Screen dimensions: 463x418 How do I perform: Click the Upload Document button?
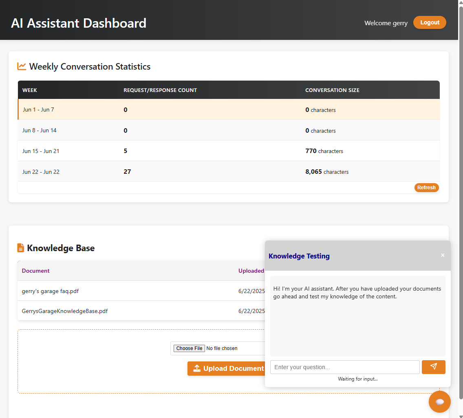tap(227, 368)
